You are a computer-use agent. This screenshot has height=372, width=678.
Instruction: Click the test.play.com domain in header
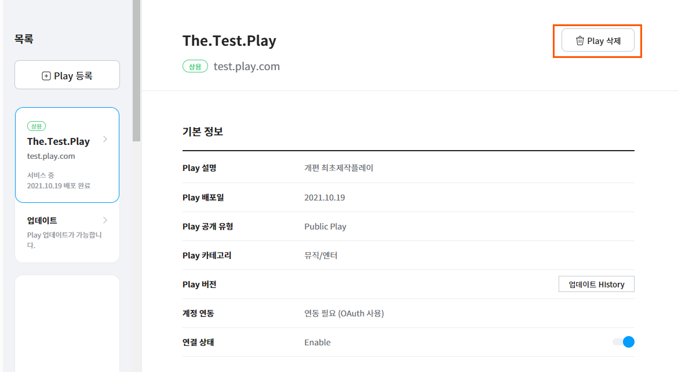(247, 67)
